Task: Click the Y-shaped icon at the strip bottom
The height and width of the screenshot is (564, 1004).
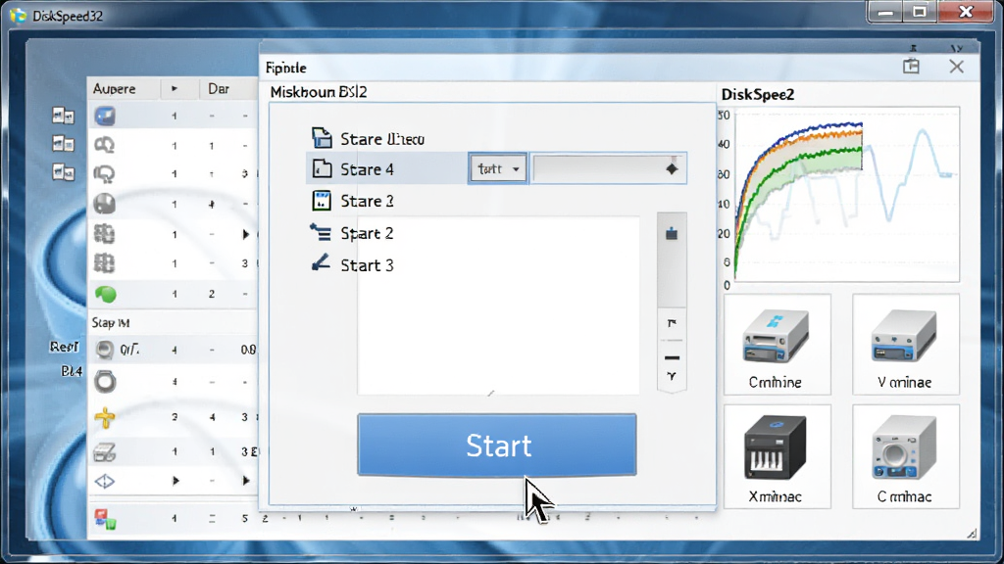Action: (672, 376)
